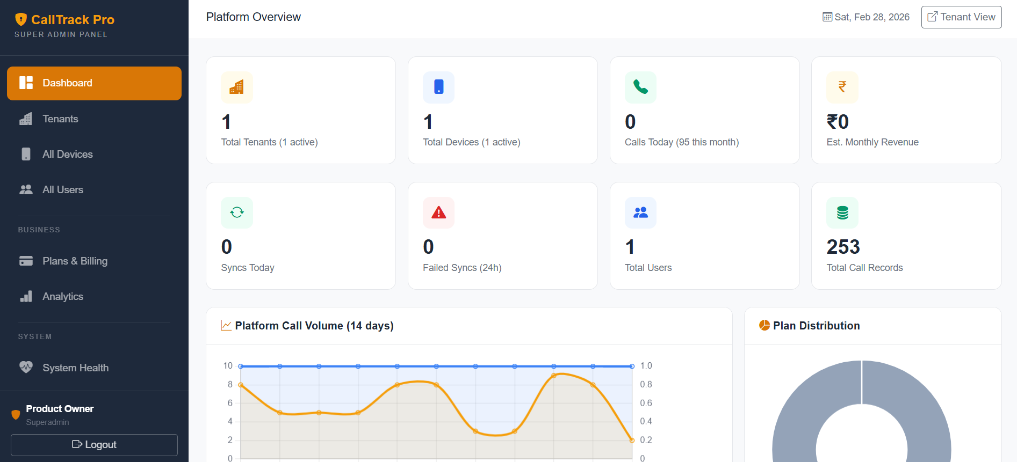Click the Syncs Today label
1017x462 pixels.
click(248, 268)
